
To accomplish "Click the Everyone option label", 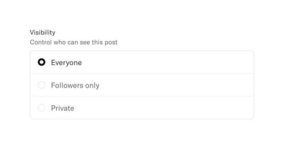I will (66, 63).
